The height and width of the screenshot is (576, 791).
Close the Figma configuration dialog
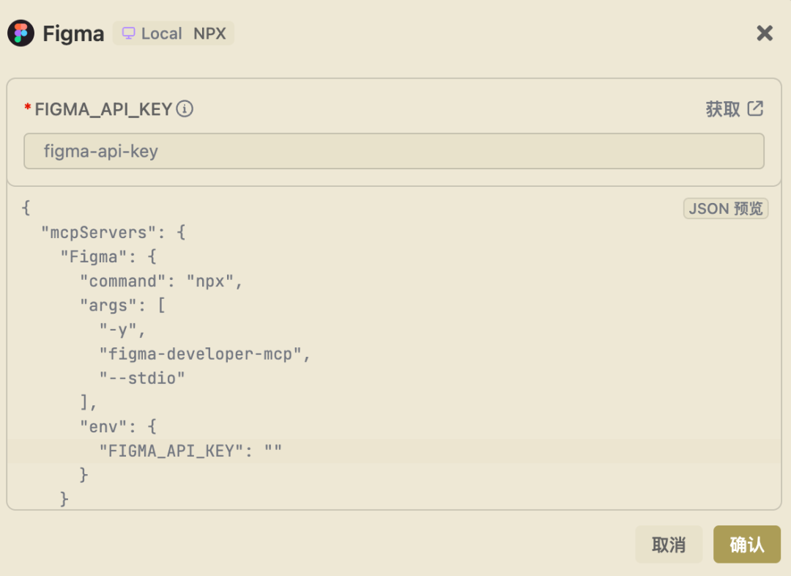pyautogui.click(x=765, y=33)
